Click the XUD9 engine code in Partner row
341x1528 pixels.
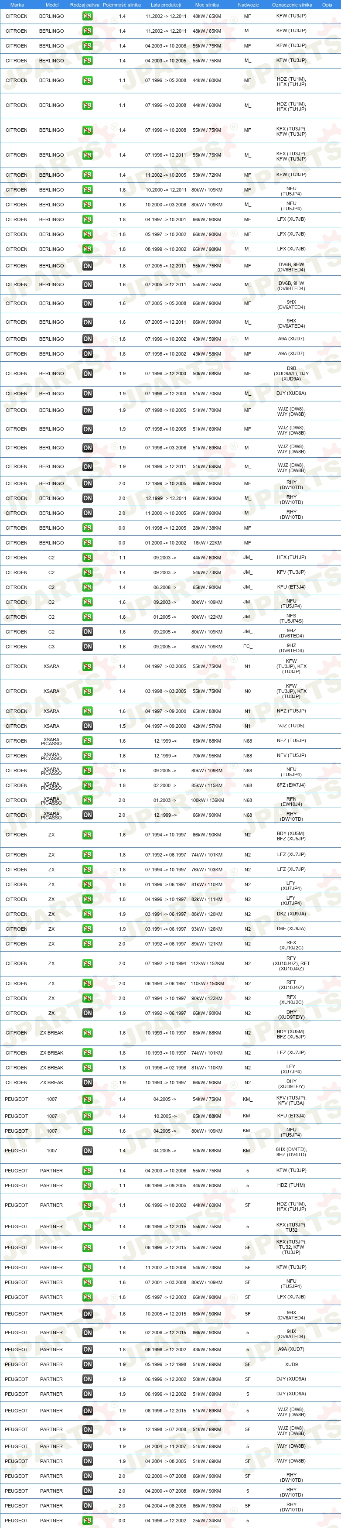291,1364
